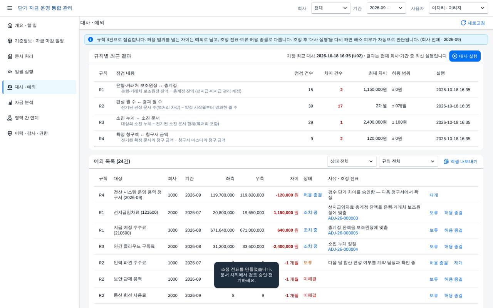493x308 pixels.
Task: Click the document icon for 문서 처리
Action: [x=10, y=56]
